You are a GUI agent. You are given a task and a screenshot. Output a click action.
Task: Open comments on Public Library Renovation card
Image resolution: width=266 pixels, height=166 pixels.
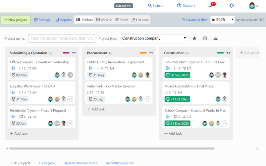[x=100, y=68]
